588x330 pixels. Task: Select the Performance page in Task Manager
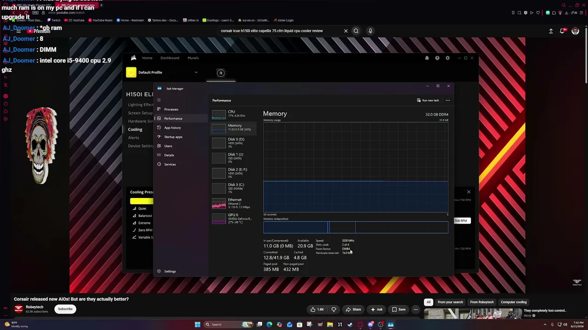(x=173, y=118)
